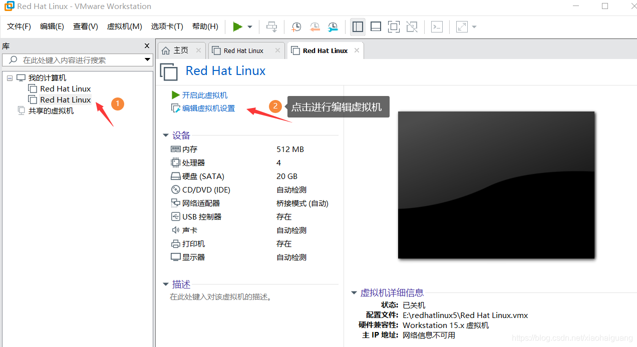Click the Red Hat Linux page heading
The width and height of the screenshot is (637, 347).
pyautogui.click(x=225, y=71)
